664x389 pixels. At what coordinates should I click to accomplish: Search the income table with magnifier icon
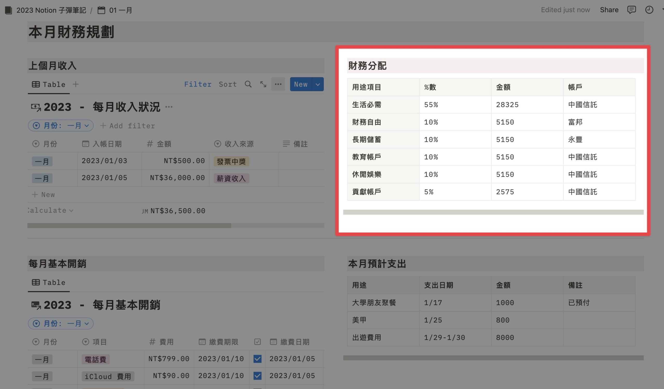[248, 84]
